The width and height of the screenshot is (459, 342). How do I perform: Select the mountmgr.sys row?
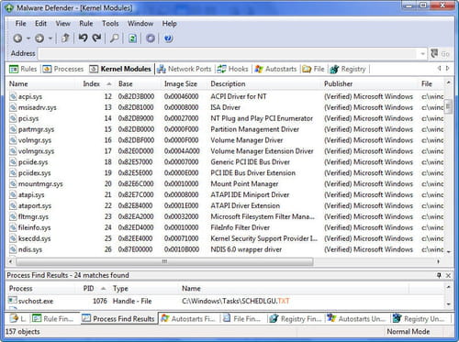[226, 184]
